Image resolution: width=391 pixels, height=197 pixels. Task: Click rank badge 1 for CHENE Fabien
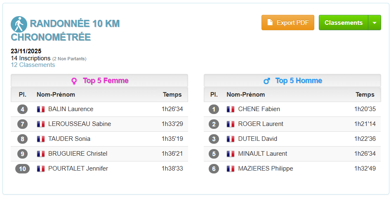[x=214, y=109]
